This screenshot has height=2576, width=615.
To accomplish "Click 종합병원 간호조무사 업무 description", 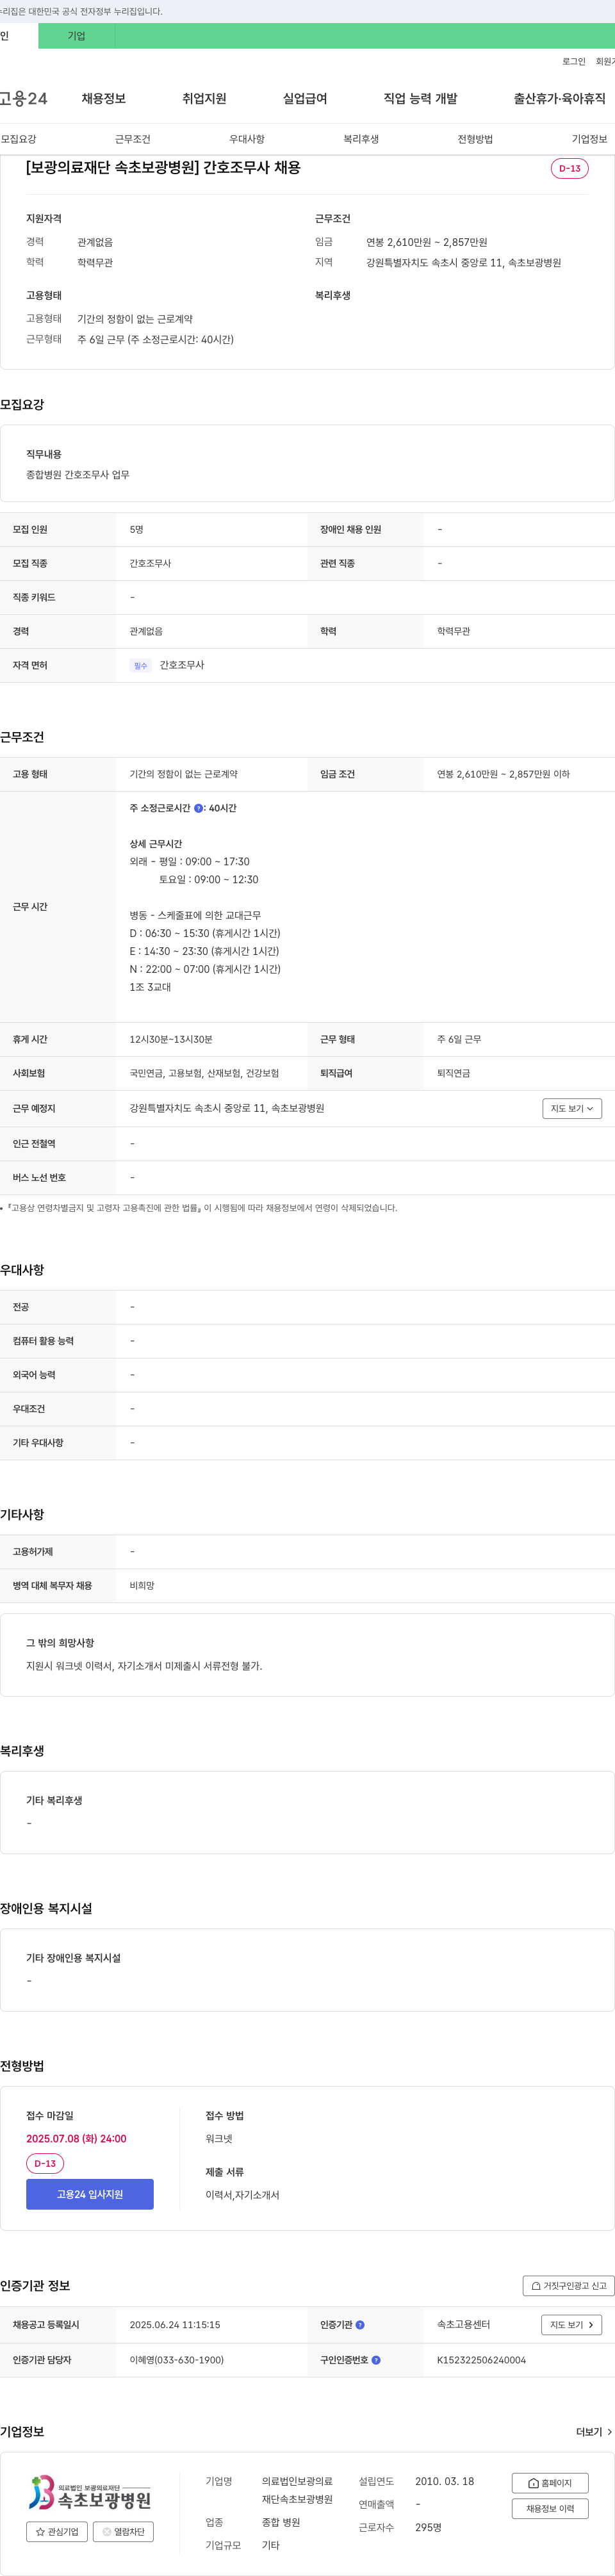I will [78, 475].
